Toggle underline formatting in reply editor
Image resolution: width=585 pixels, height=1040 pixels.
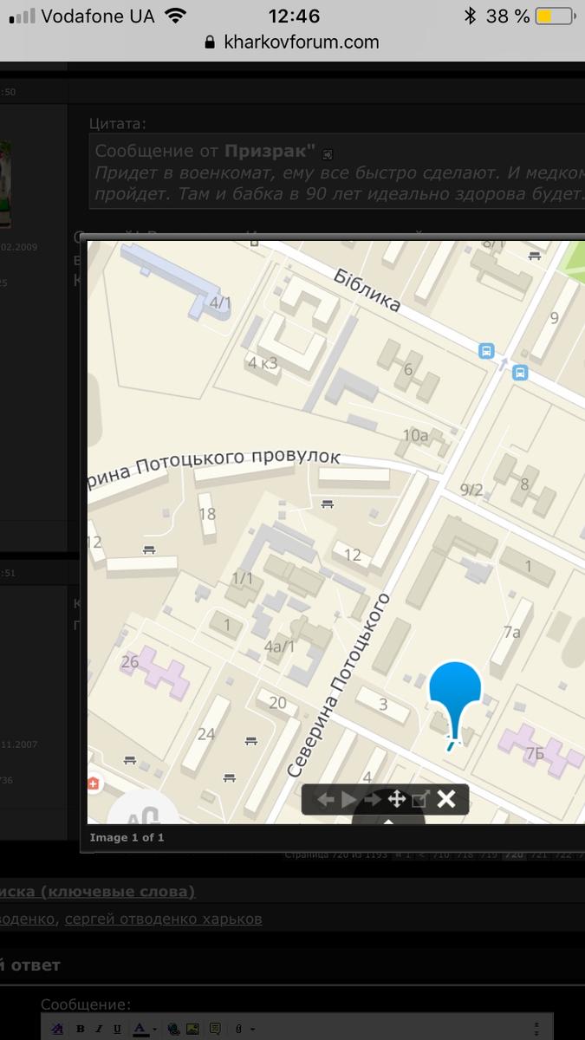coord(117,1029)
